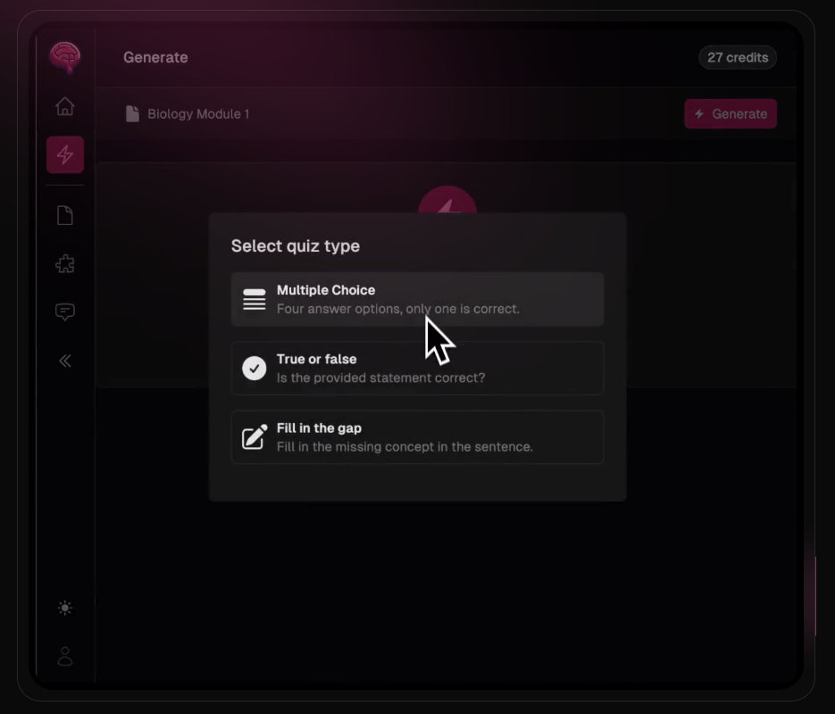835x714 pixels.
Task: Click the brain logo icon
Action: tap(65, 56)
